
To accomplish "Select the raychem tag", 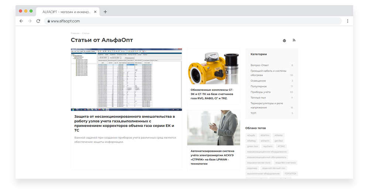I will click(x=268, y=146).
